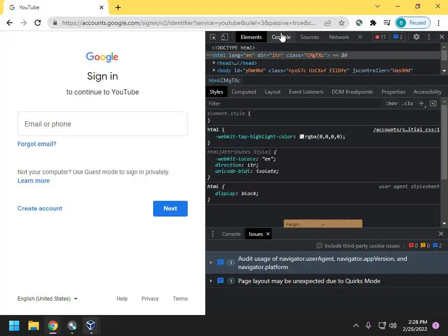
Task: Go back with browser back arrow
Action: (x=10, y=23)
